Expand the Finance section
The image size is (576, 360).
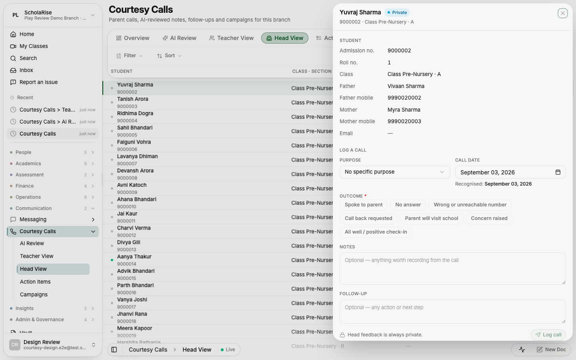[53, 186]
